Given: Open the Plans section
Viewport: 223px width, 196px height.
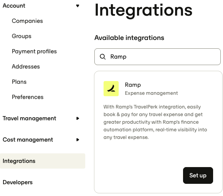Looking at the screenshot, I should [x=19, y=82].
